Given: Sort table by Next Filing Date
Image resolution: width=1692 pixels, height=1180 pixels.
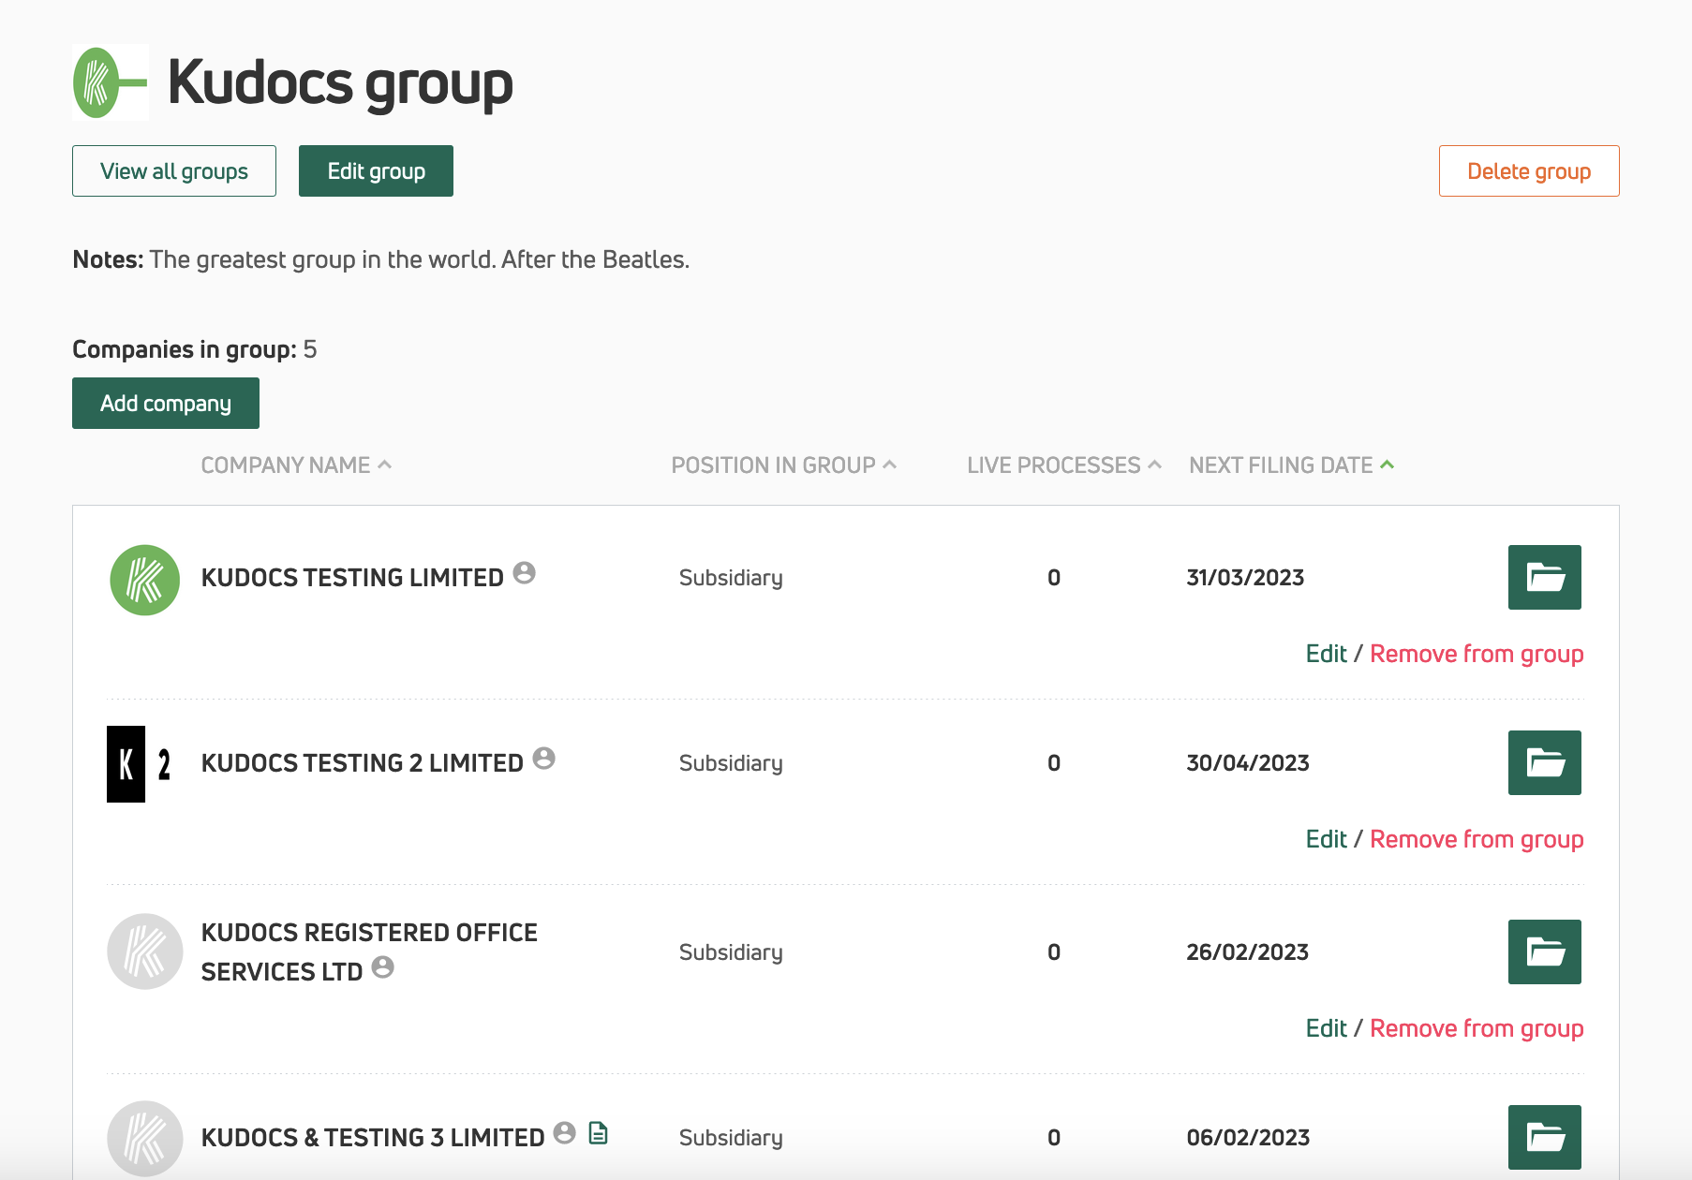Looking at the screenshot, I should click(x=1292, y=465).
